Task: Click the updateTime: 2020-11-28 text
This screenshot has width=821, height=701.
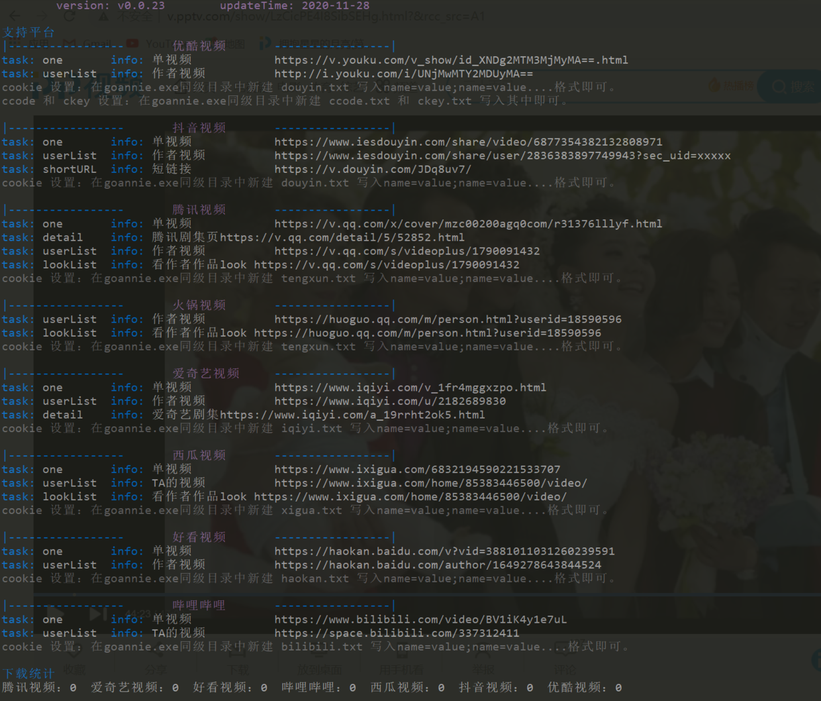Action: (x=295, y=5)
